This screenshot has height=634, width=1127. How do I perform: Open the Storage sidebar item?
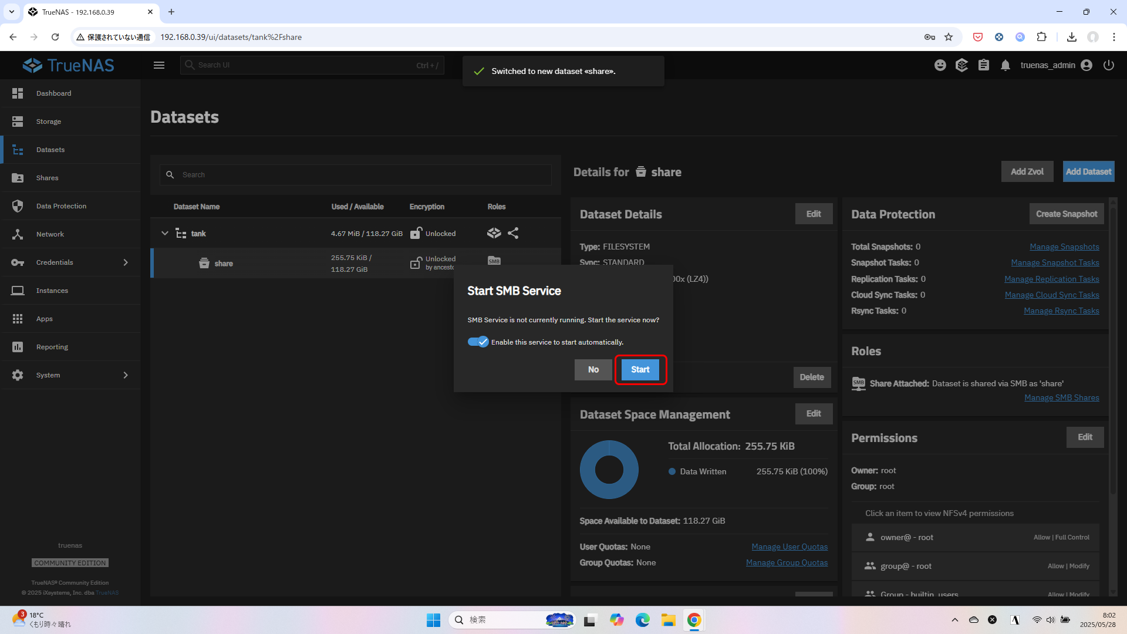coord(70,122)
